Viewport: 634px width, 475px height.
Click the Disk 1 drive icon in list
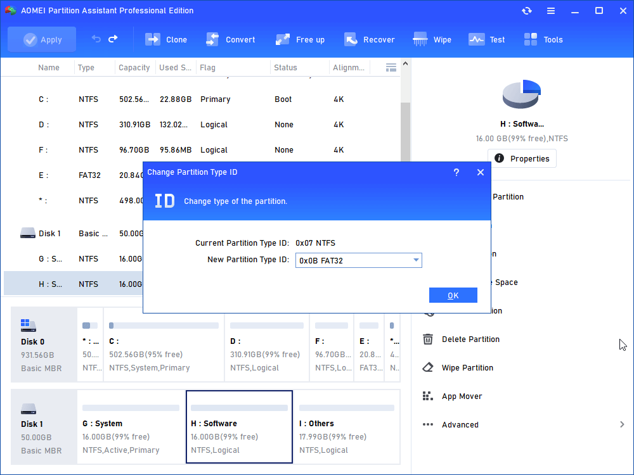(28, 233)
